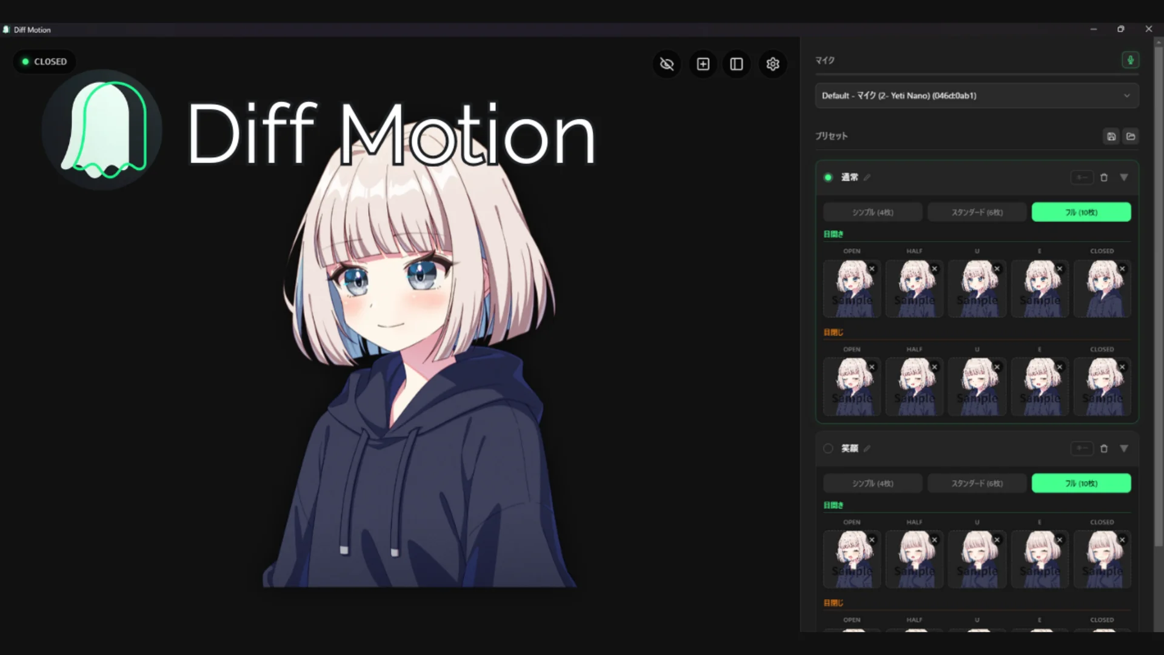Toggle avatar visibility with the crossed-eye icon
This screenshot has width=1164, height=655.
pyautogui.click(x=667, y=64)
